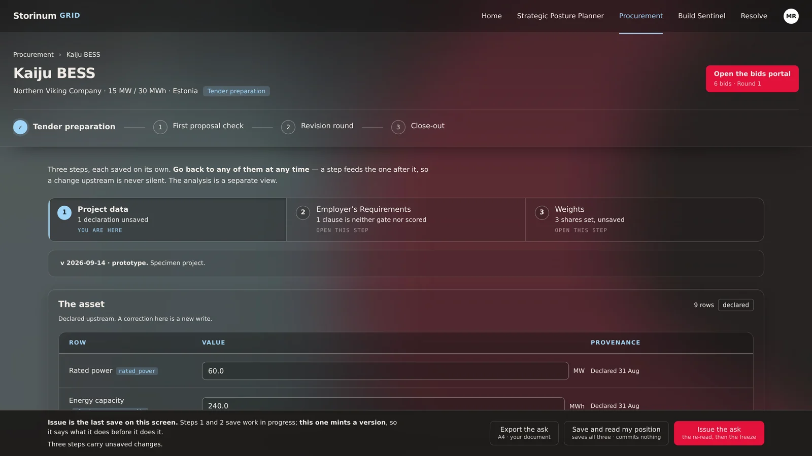Open the Weights step card
Viewport: 812px width, 456px height.
pyautogui.click(x=645, y=219)
